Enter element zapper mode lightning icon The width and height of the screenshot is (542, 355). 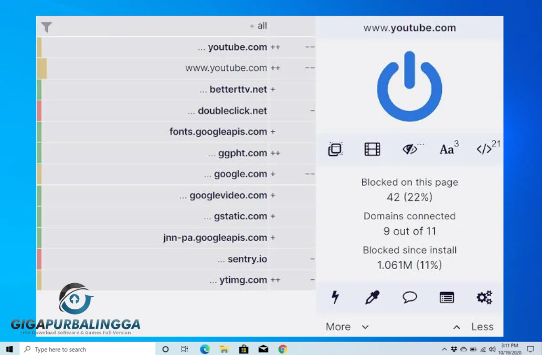pos(335,297)
